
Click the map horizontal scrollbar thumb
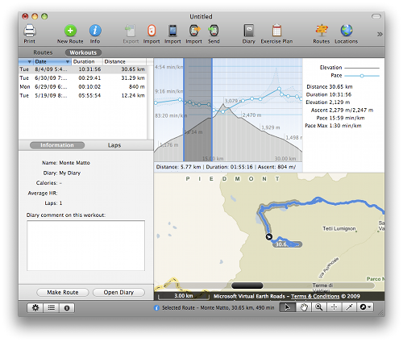click(247, 286)
